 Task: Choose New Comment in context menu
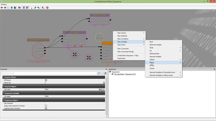tap(129, 48)
